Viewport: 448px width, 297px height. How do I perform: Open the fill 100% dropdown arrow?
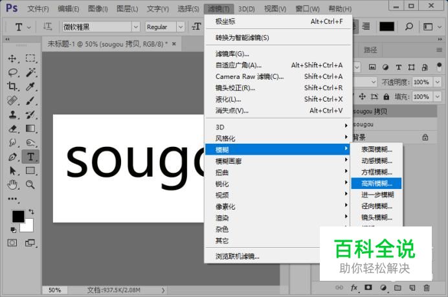(437, 97)
